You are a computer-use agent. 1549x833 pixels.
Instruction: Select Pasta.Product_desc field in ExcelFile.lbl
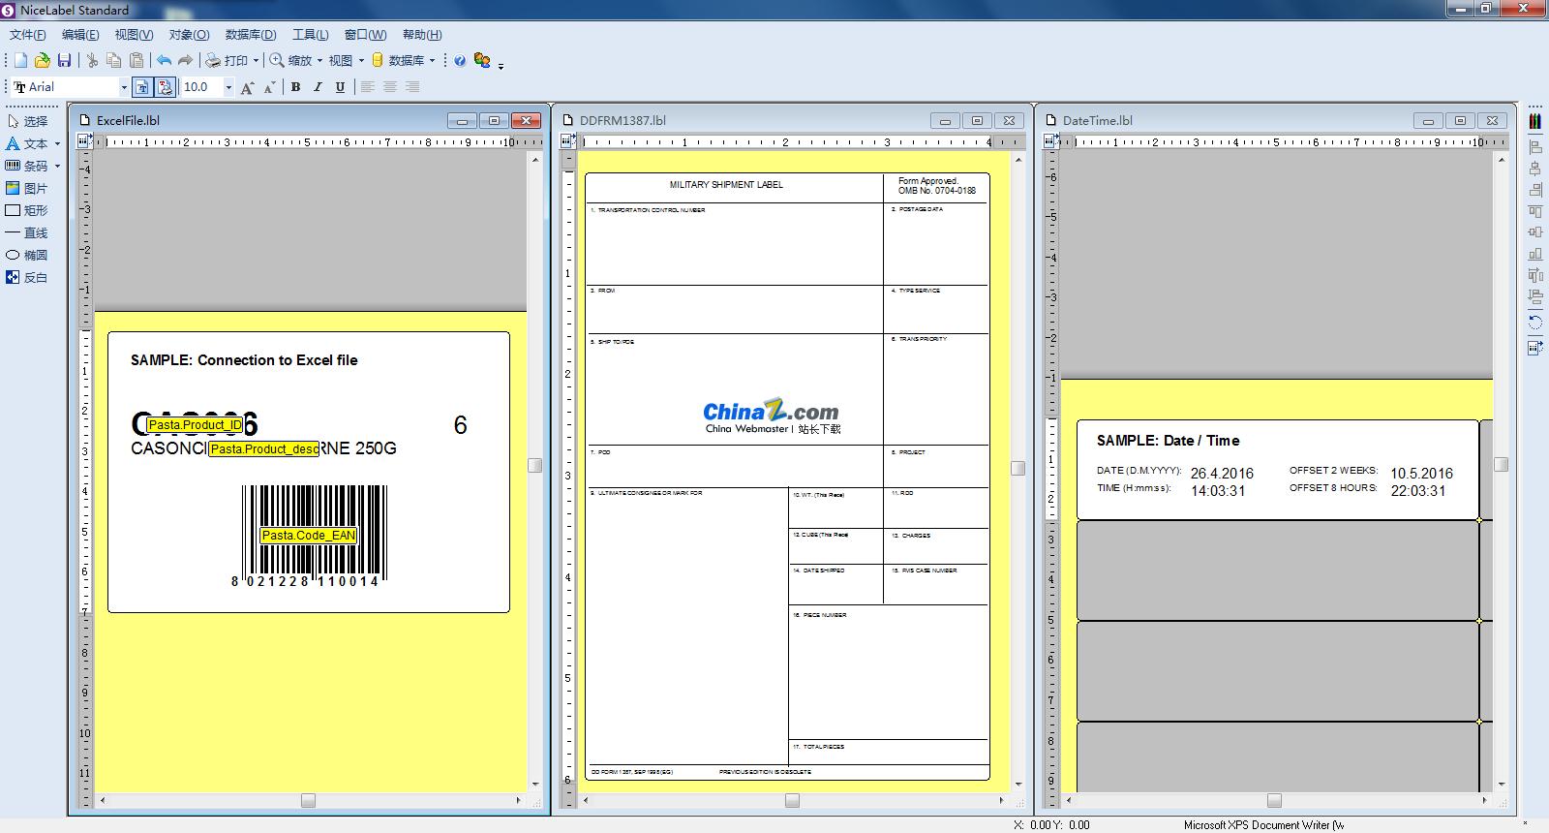click(264, 448)
